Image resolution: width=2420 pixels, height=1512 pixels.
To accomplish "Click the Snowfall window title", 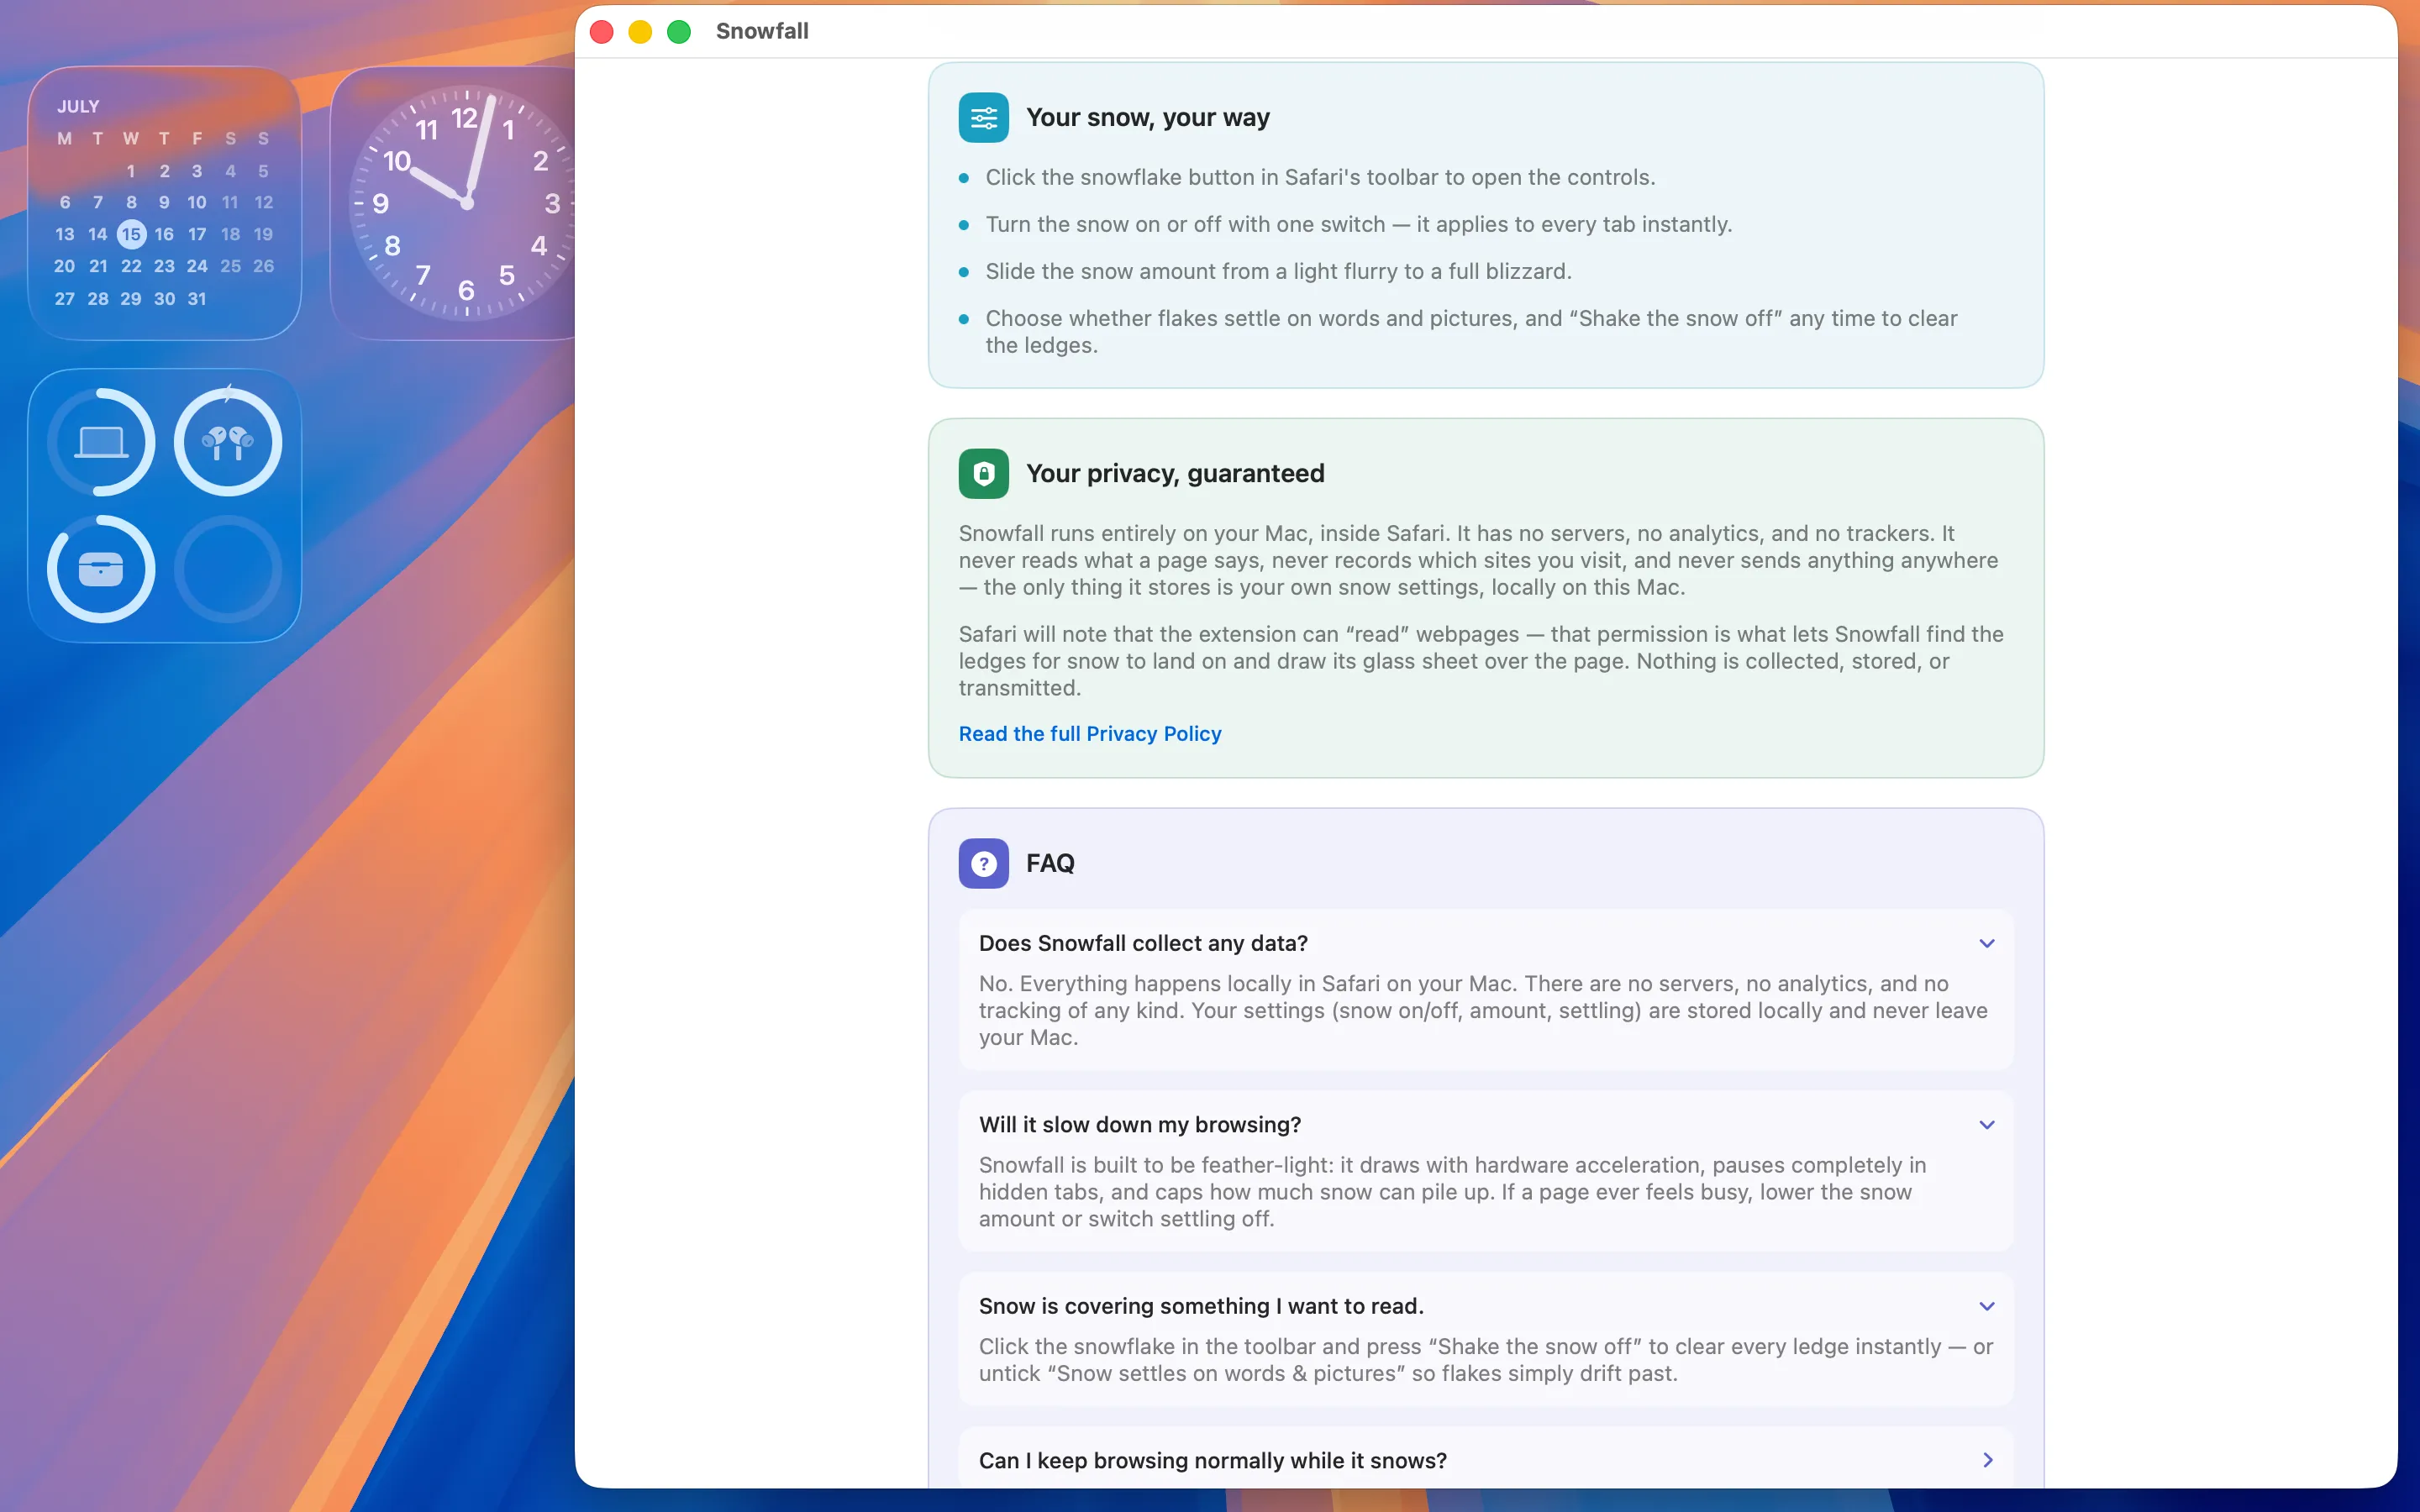I will 762,31.
